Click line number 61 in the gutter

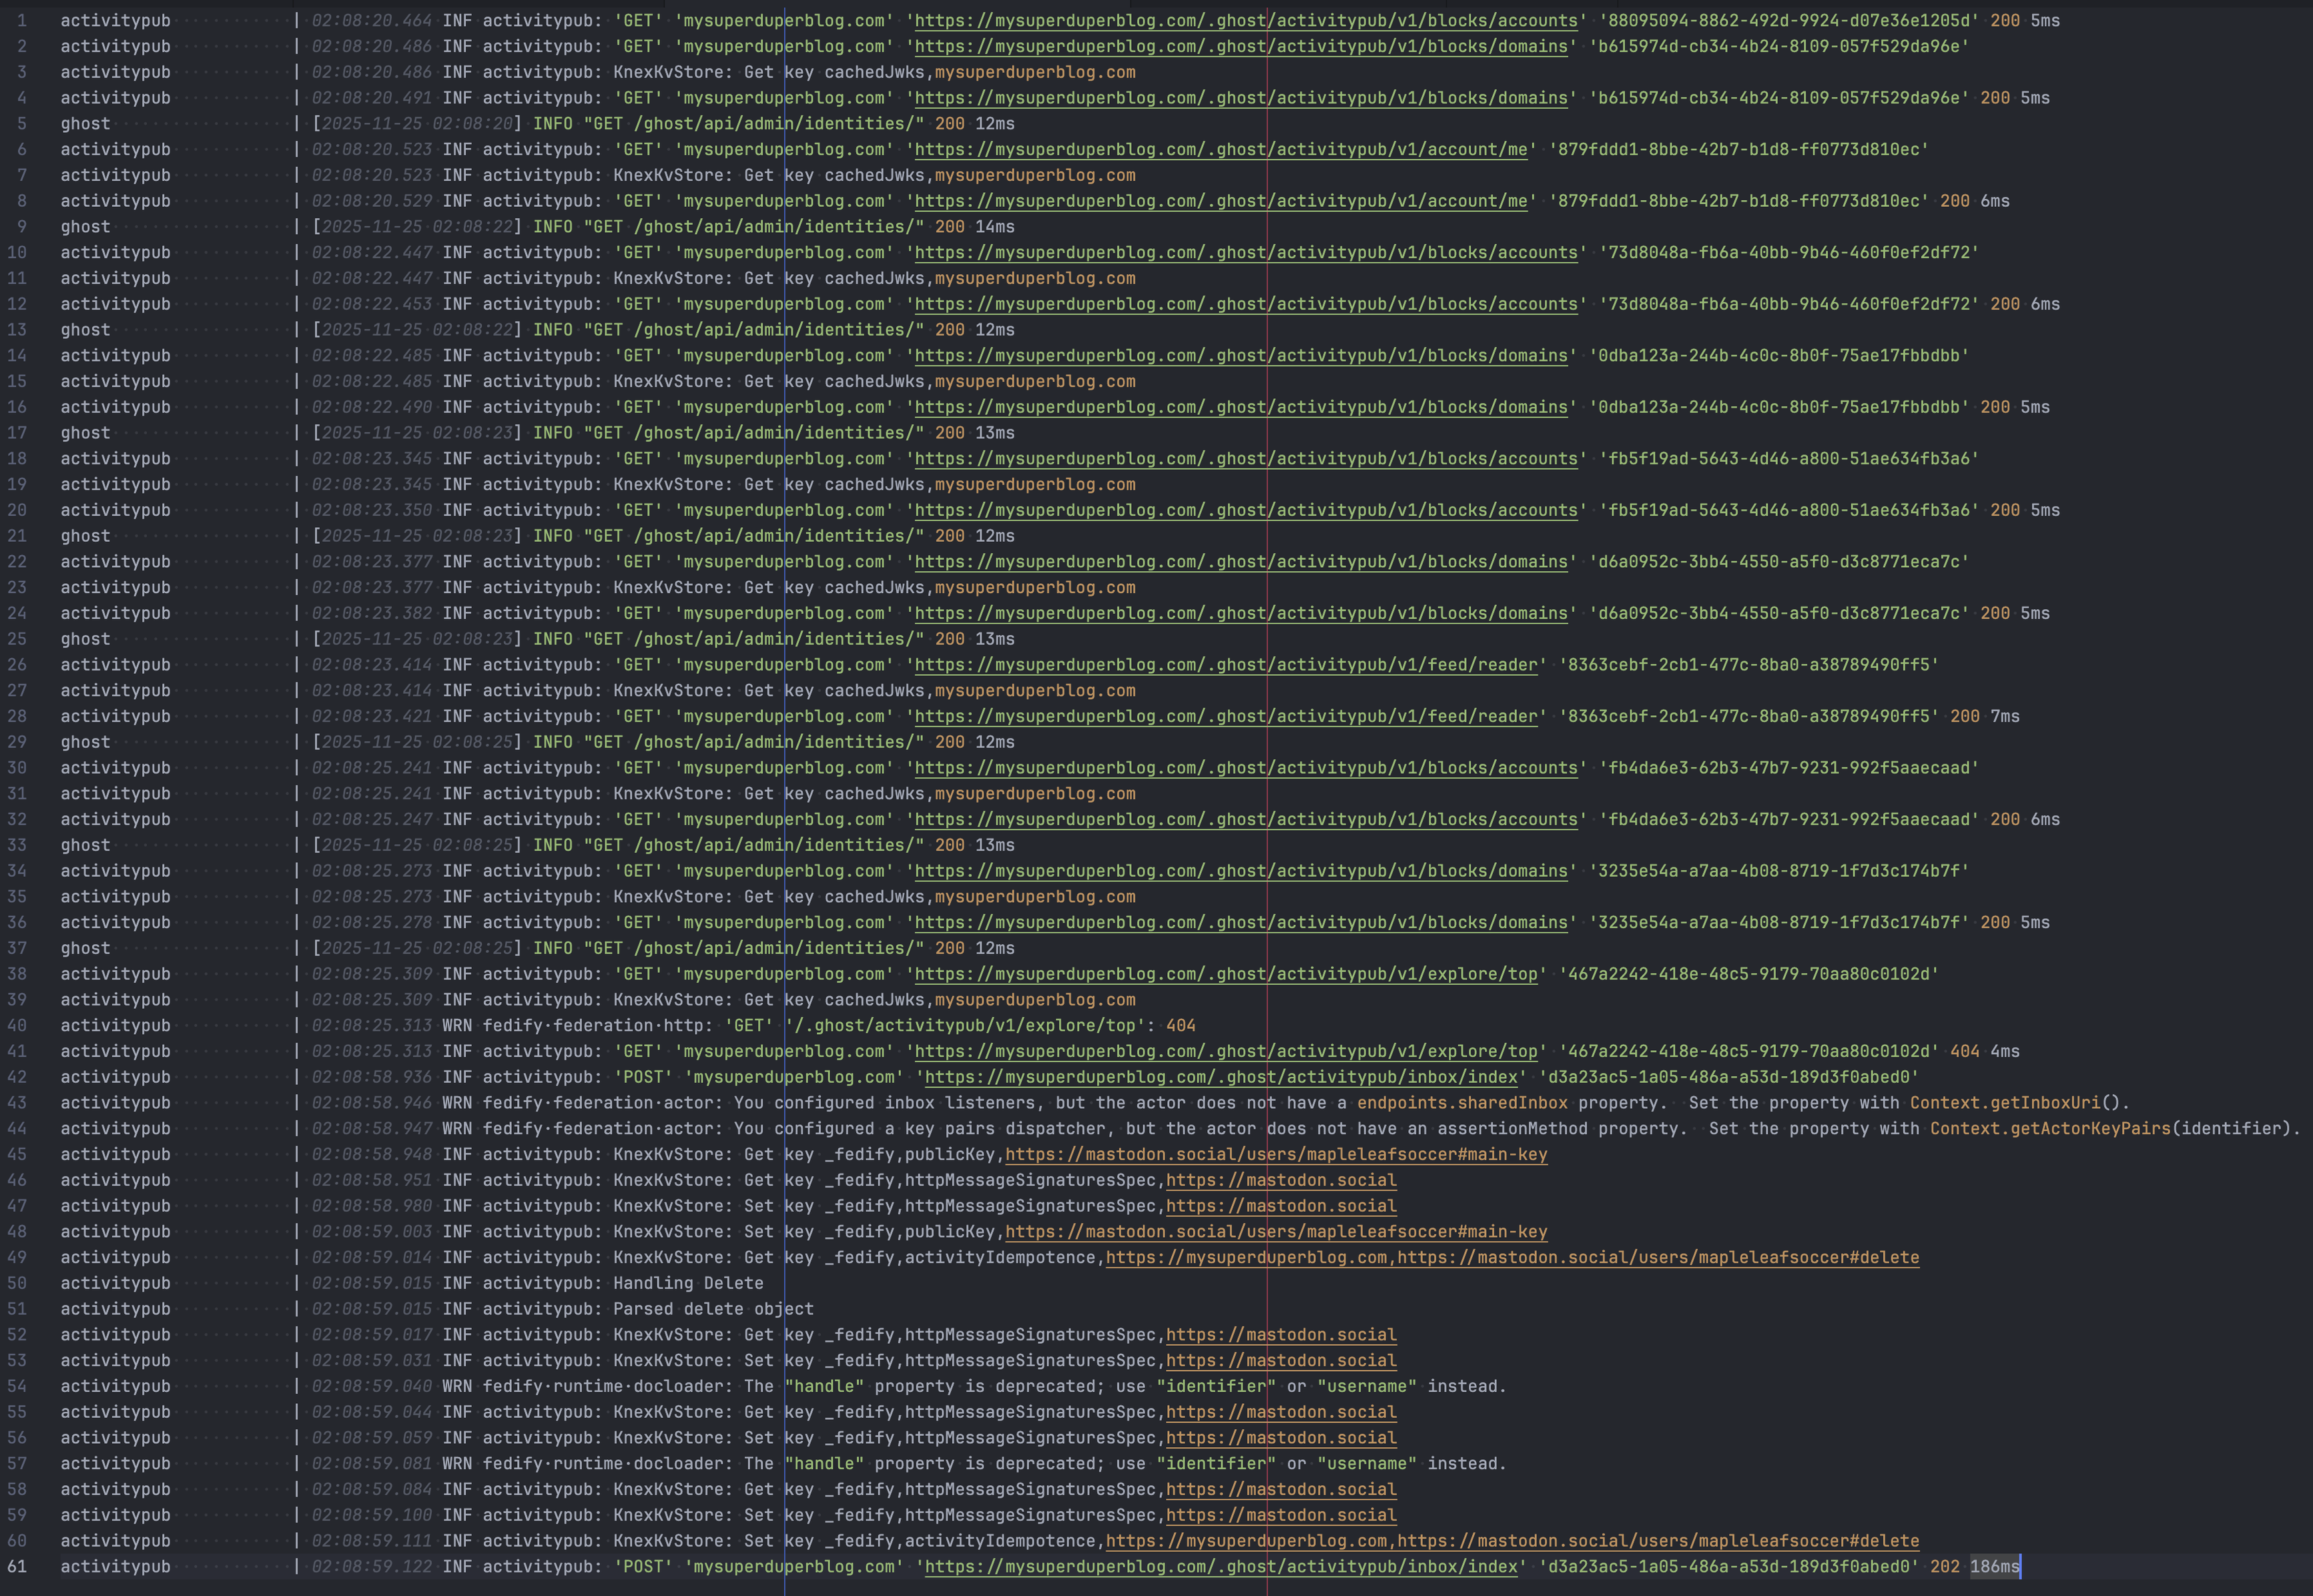17,1566
